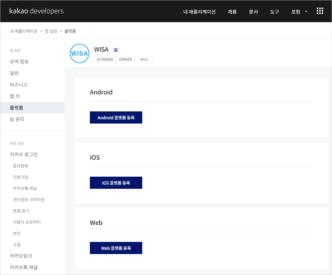Click the WISA app logo
The width and height of the screenshot is (332, 275).
click(79, 53)
